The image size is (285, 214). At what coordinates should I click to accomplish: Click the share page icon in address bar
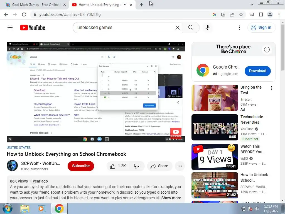[232, 14]
